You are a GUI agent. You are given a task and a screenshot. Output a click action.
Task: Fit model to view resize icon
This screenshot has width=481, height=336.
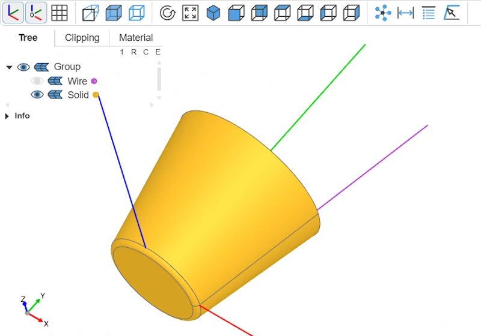[x=190, y=13]
